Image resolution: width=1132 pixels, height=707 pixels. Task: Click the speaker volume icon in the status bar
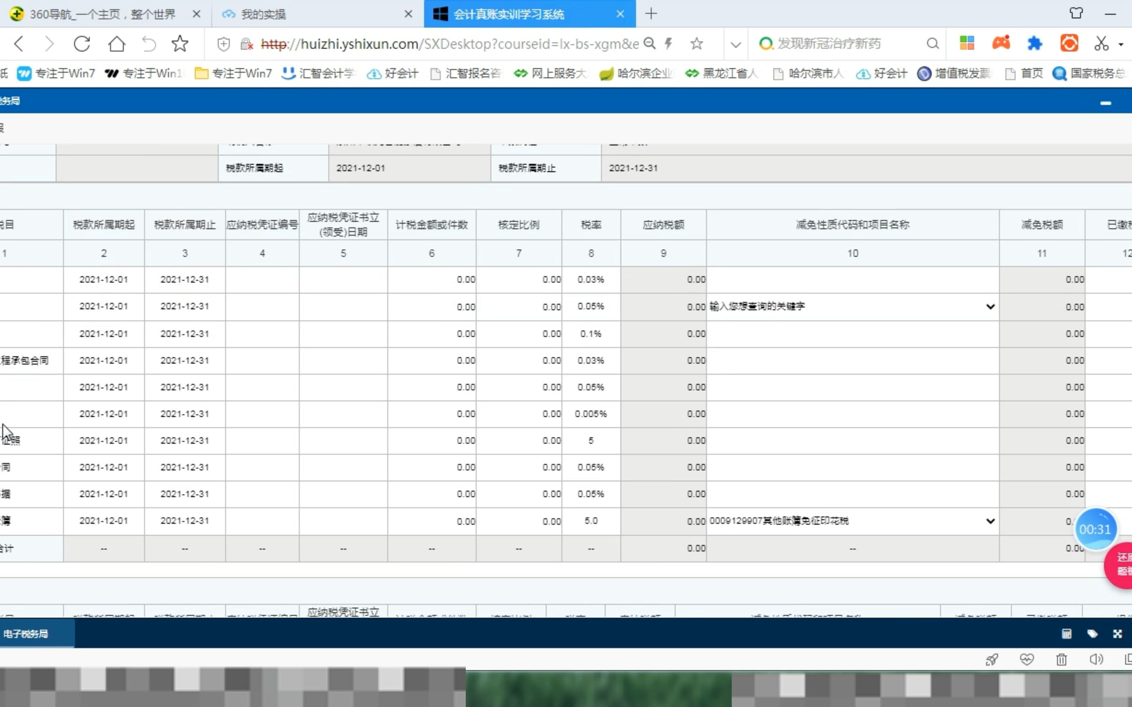pyautogui.click(x=1096, y=659)
